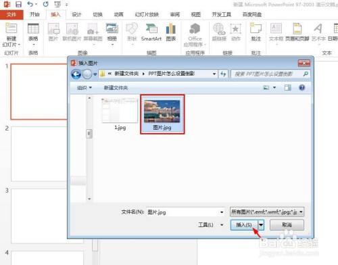338x265 pixels.
Task: Click the navigation pane scroll up arrow
Action: pyautogui.click(x=89, y=98)
